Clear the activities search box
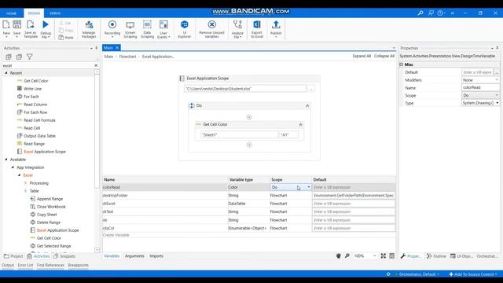 96,65
